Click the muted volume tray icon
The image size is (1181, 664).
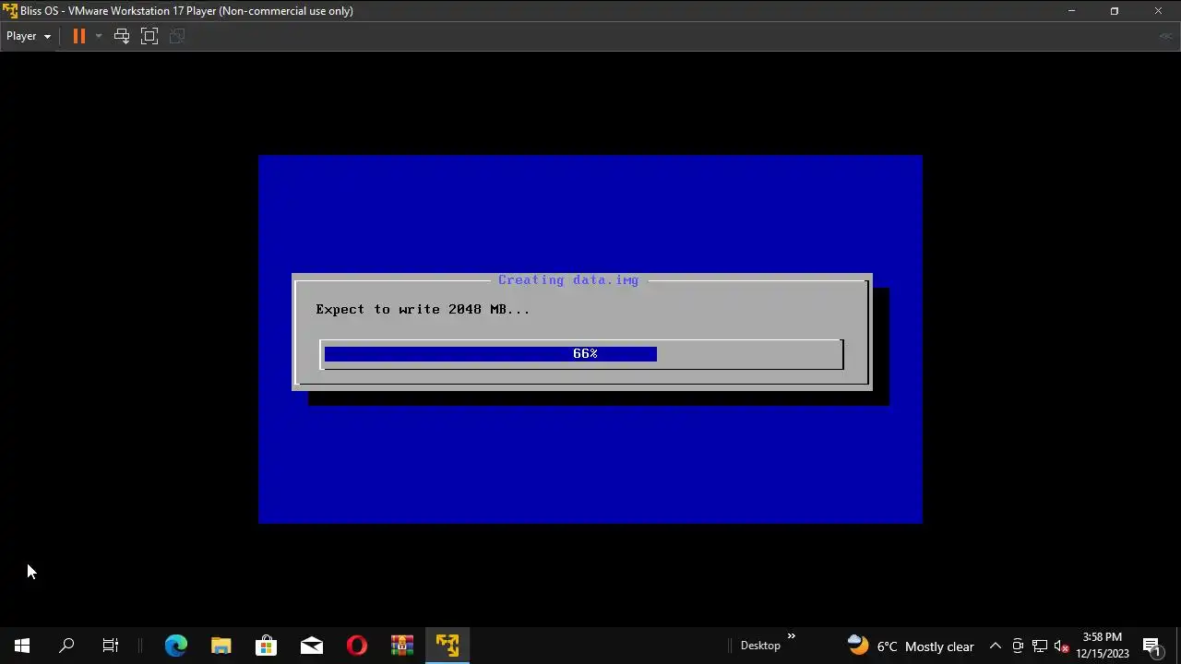click(x=1062, y=646)
